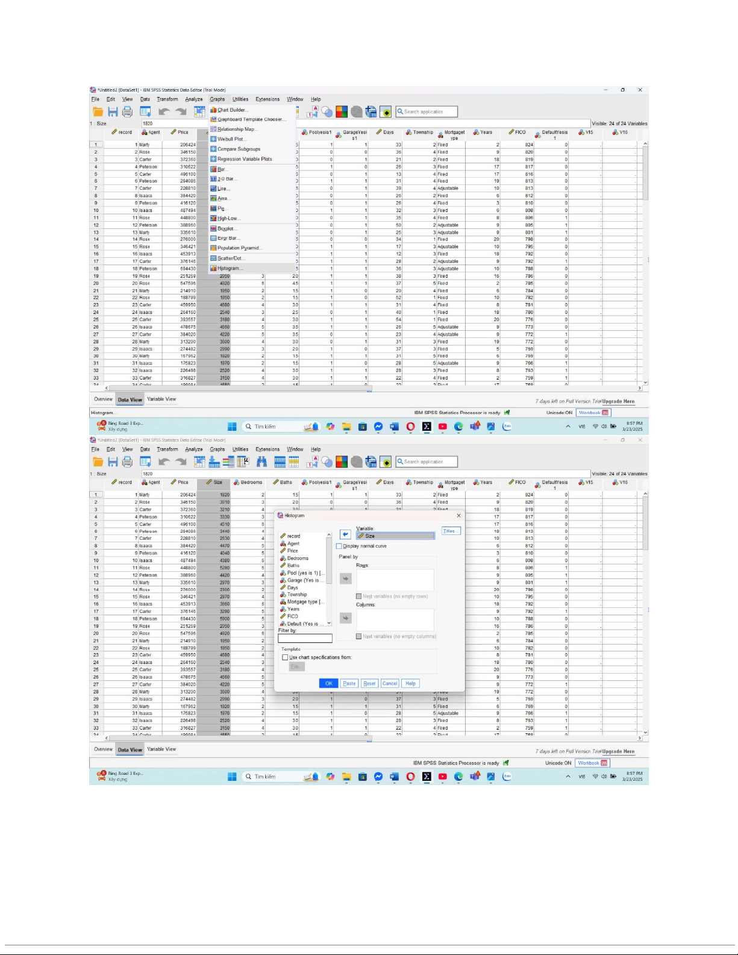Check Use chart specifications from option
The height and width of the screenshot is (955, 738).
[286, 657]
